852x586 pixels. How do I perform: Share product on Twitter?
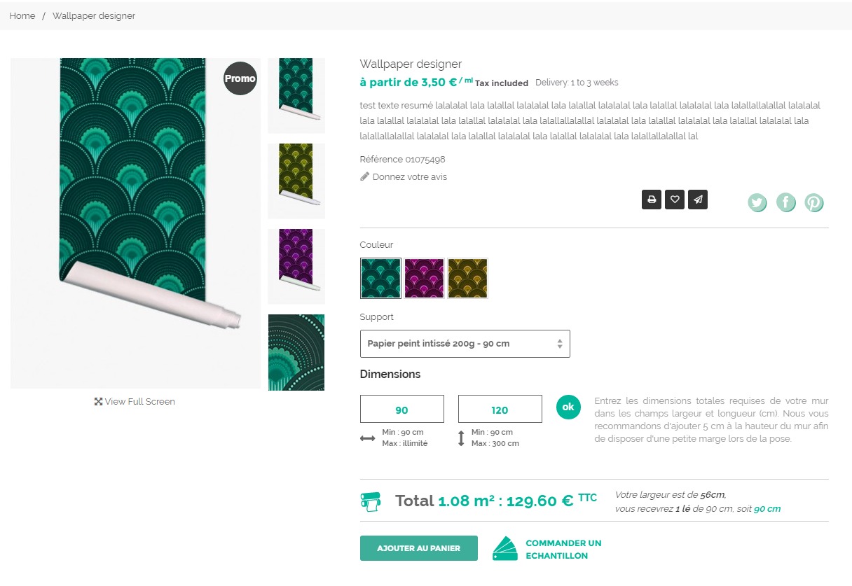coord(757,203)
